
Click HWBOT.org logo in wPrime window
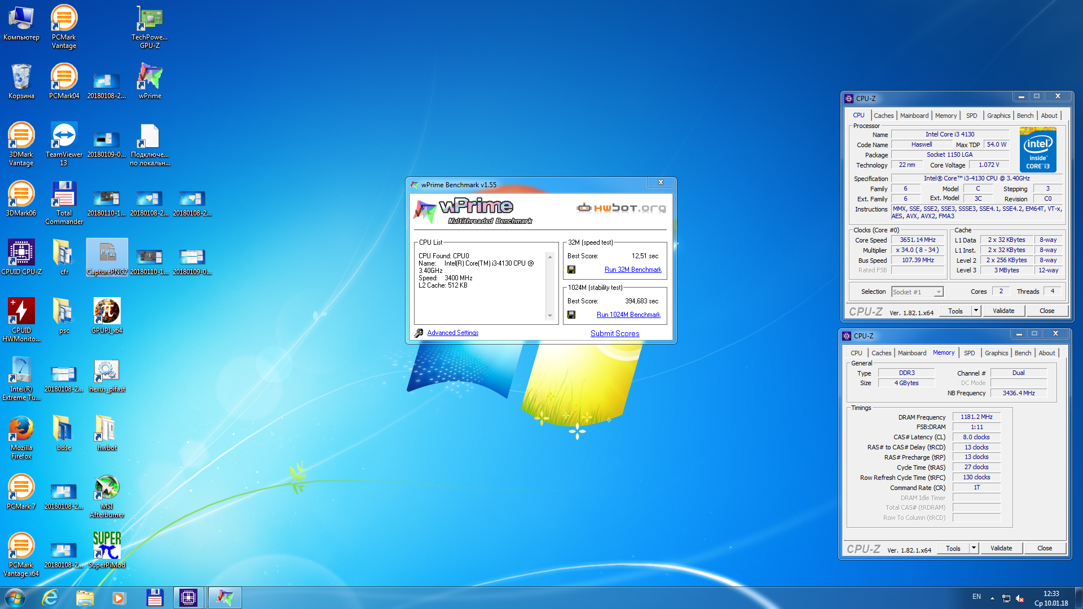pos(621,208)
